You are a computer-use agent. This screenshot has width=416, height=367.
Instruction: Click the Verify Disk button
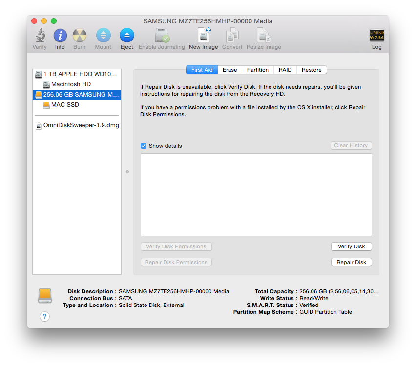(x=351, y=246)
